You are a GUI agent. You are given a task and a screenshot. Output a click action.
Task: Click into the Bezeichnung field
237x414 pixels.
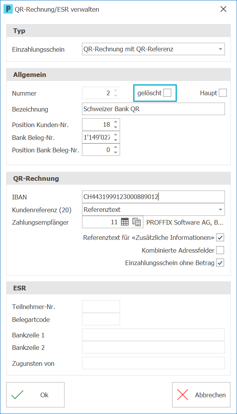(153, 109)
